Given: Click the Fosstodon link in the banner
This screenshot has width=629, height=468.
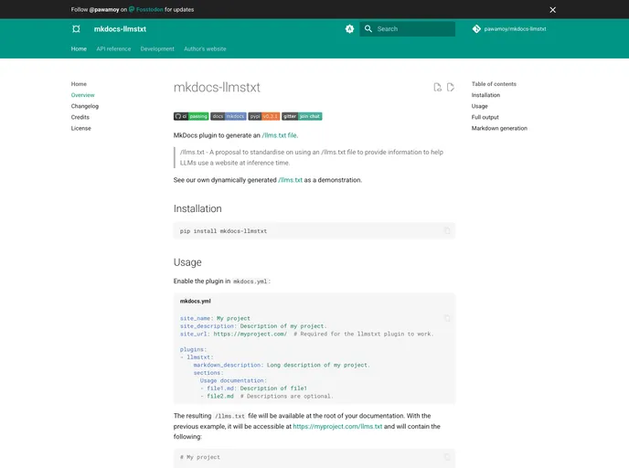Looking at the screenshot, I should pos(150,10).
